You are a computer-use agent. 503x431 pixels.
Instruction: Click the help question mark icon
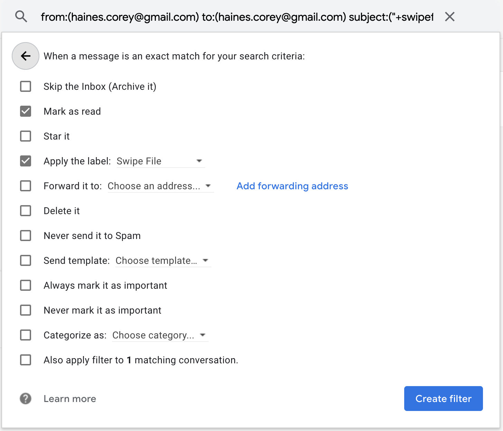pyautogui.click(x=25, y=399)
